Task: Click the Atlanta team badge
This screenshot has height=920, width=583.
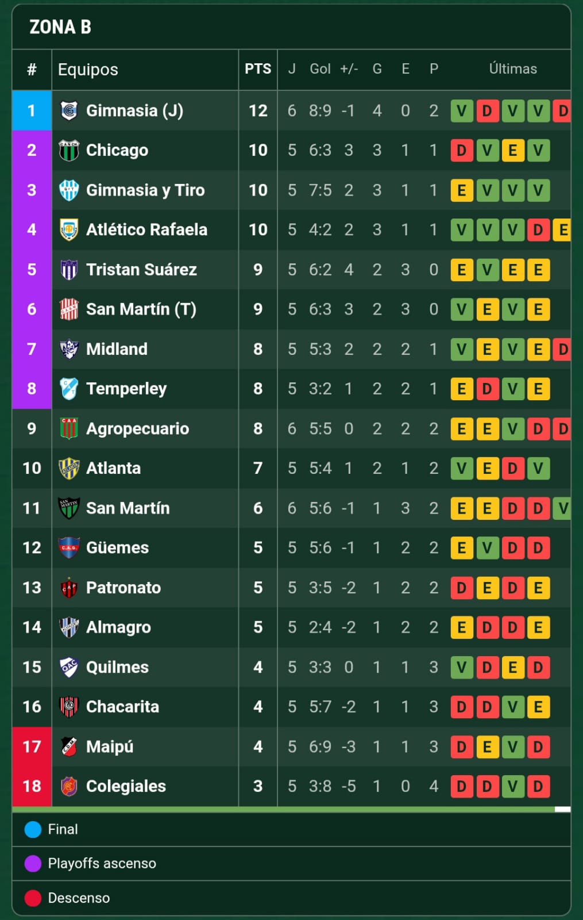Action: click(69, 468)
